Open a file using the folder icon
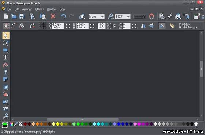205x135 pixels. [14, 16]
